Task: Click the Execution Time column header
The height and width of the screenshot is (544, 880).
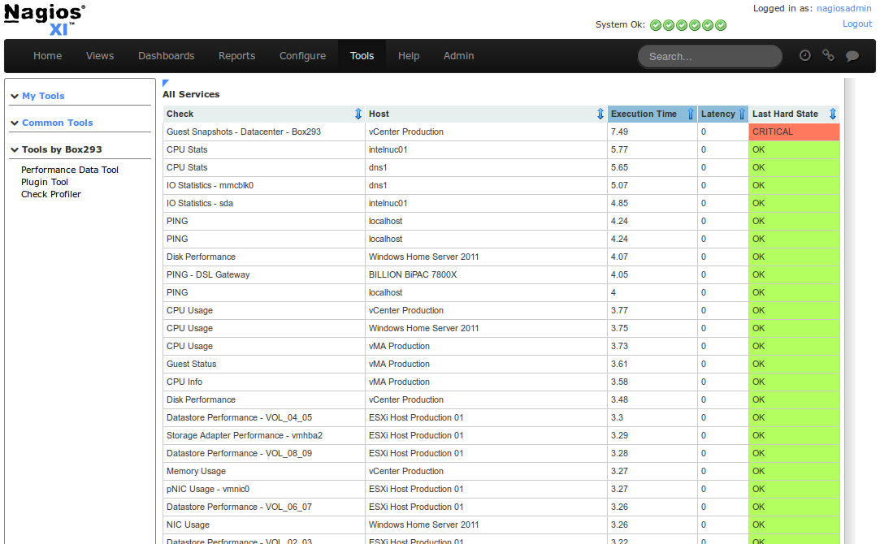Action: (x=652, y=114)
